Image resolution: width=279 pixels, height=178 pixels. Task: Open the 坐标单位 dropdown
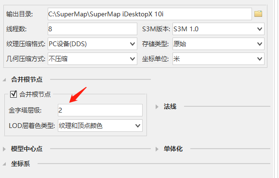point(218,59)
